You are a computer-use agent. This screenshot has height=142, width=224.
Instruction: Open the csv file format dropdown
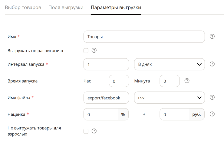(x=170, y=98)
